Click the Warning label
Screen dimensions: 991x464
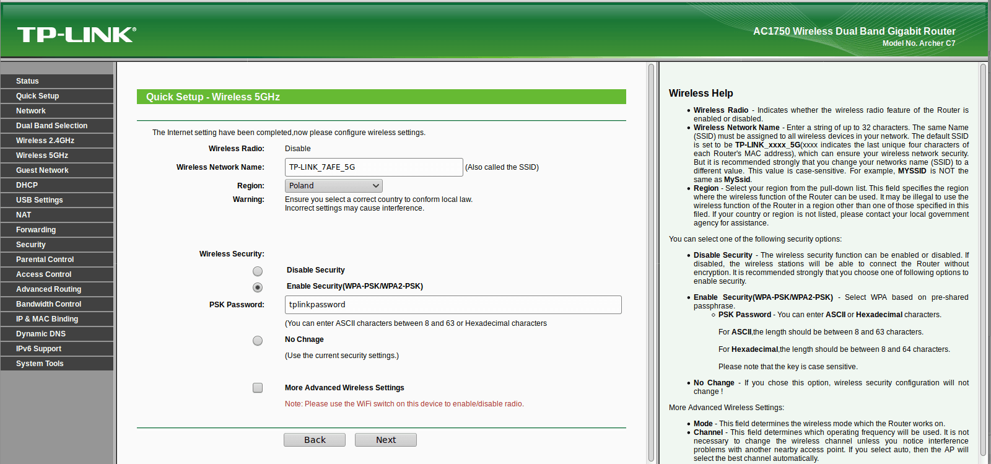pos(248,199)
